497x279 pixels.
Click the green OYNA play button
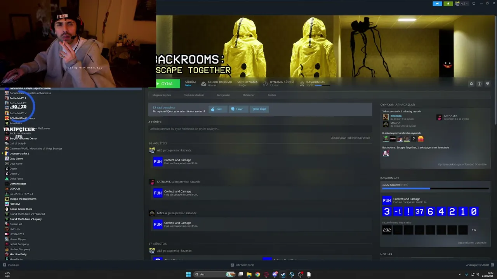168,84
